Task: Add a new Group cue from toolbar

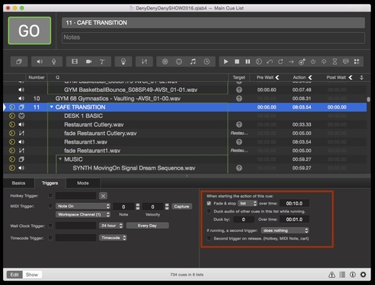Action: (19, 62)
